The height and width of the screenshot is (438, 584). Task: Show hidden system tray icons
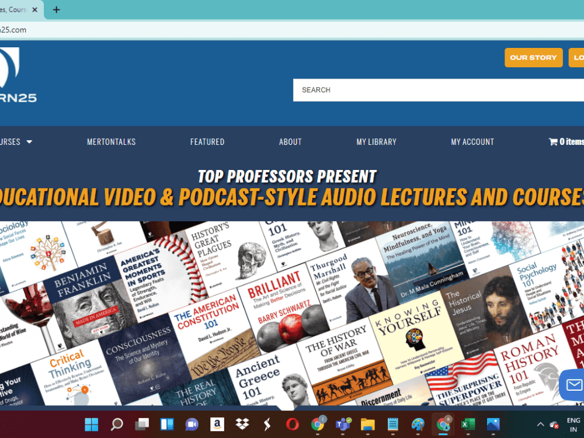pos(540,424)
